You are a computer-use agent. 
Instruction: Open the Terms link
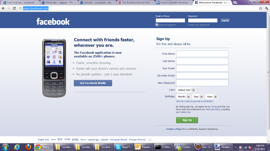point(214,106)
